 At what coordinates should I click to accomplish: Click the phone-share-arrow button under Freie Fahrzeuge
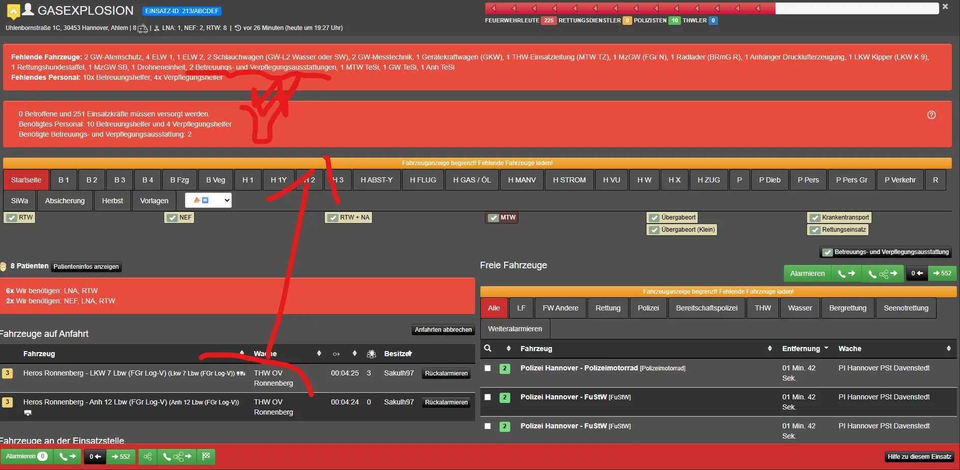click(x=882, y=273)
